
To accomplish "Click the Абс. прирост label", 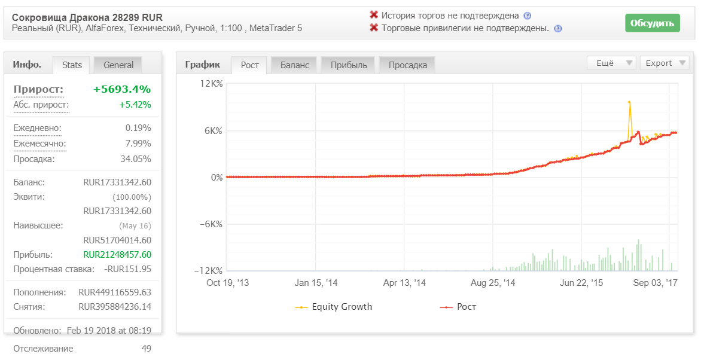I will click(x=41, y=105).
